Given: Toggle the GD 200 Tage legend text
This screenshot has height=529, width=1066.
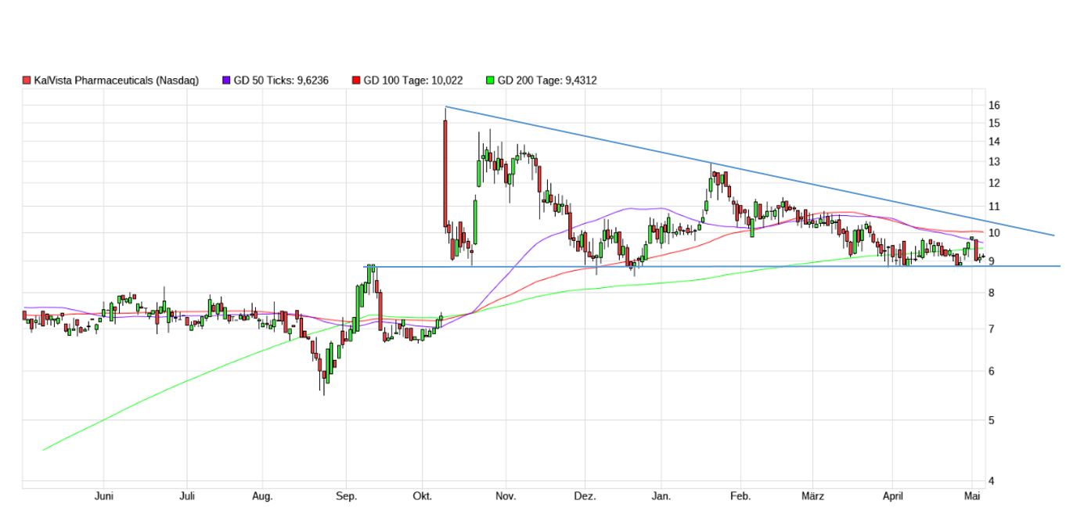Looking at the screenshot, I should 547,81.
